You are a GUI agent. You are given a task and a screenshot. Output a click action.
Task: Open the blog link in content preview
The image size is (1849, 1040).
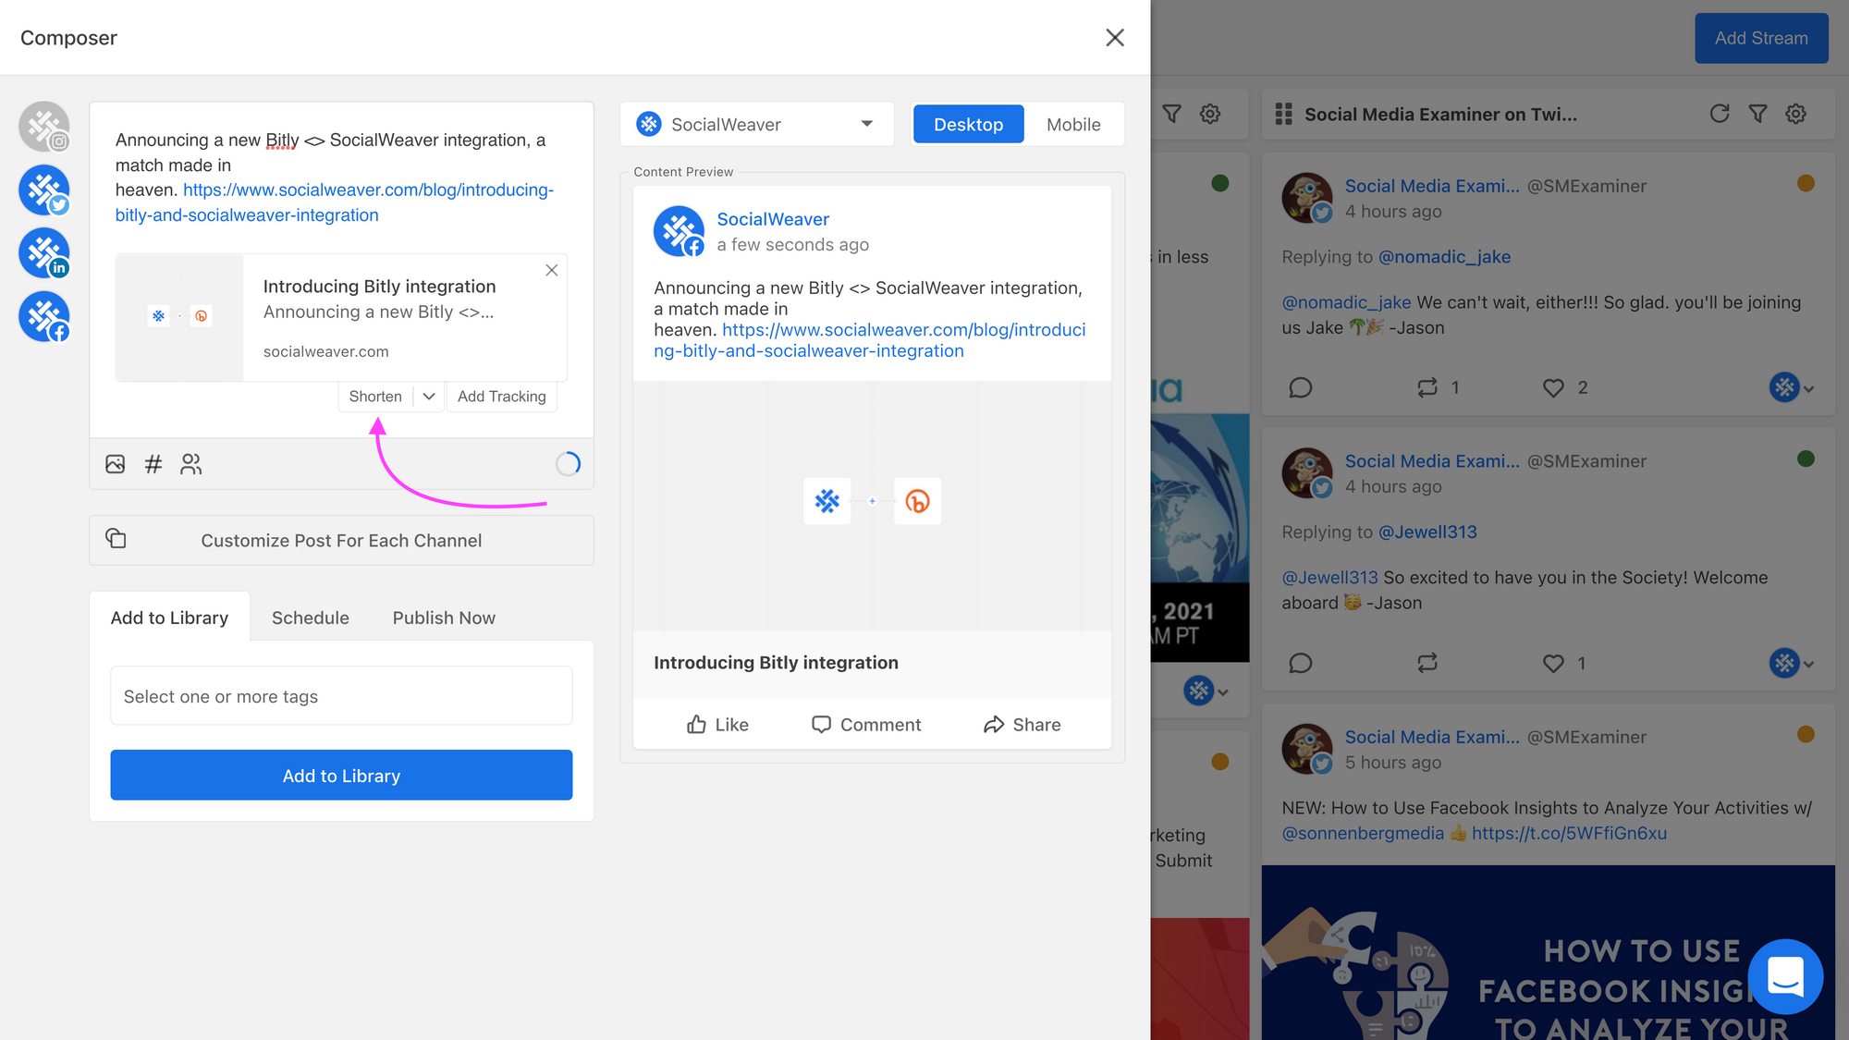[x=870, y=340]
